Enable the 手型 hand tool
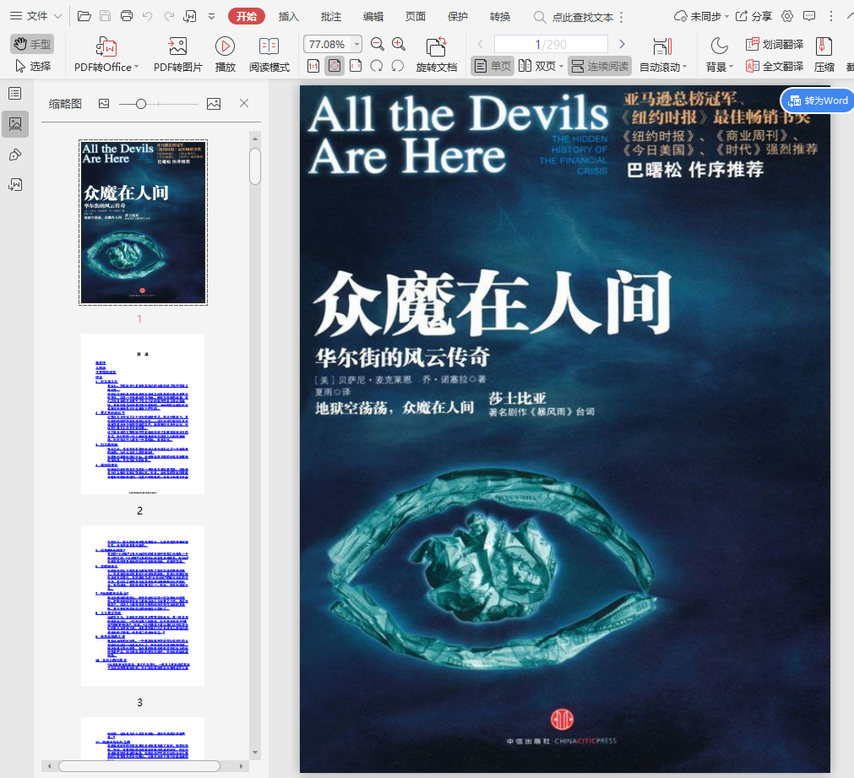854x778 pixels. (32, 44)
